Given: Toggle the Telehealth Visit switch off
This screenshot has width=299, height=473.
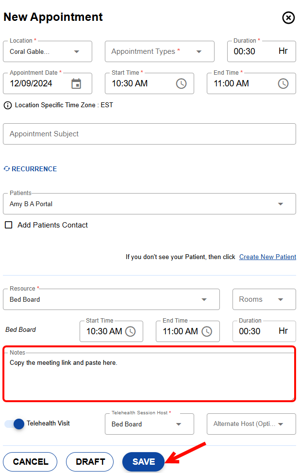Looking at the screenshot, I should (15, 424).
